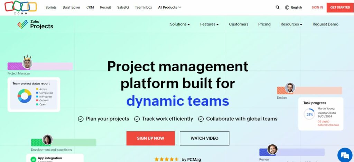Click the status report donut chart
354x162 pixels.
pos(25,96)
